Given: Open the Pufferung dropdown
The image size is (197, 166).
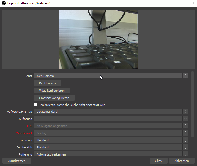Looking at the screenshot, I should click(111, 154).
